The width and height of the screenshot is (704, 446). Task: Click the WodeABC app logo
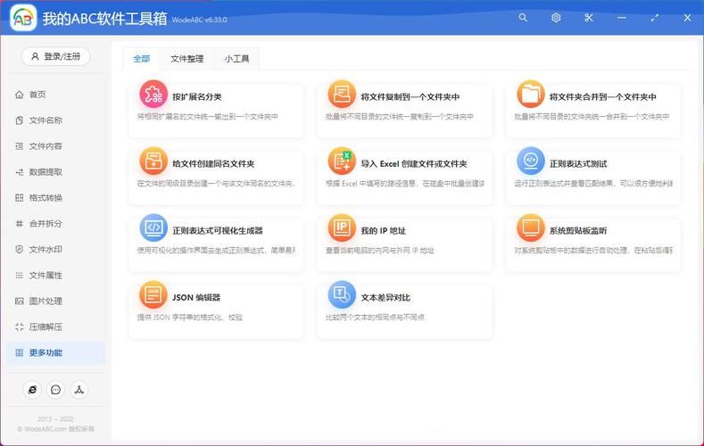click(x=23, y=18)
